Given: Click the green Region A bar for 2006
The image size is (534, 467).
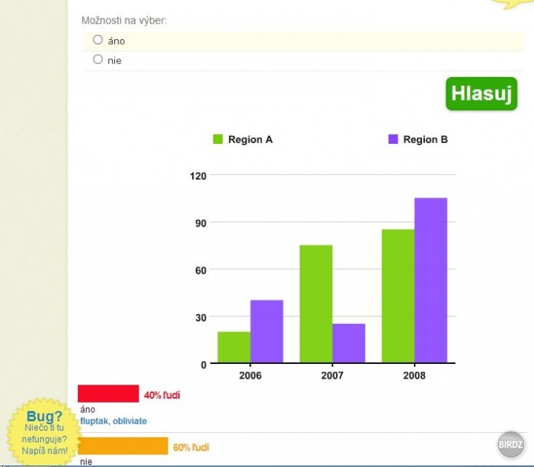Looking at the screenshot, I should click(x=234, y=347).
